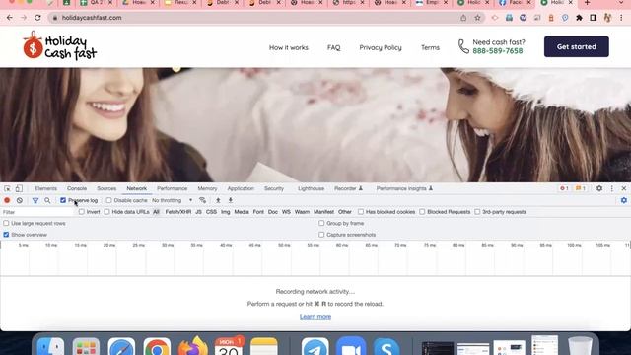The height and width of the screenshot is (355, 631).
Task: Filter requests by JS type
Action: [198, 212]
